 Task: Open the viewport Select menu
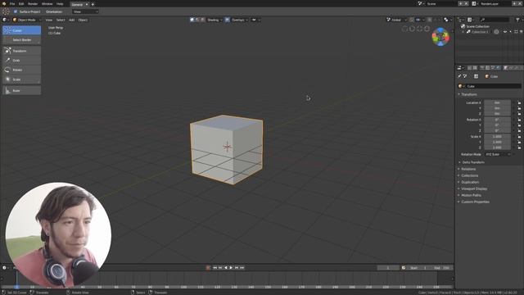pos(61,20)
